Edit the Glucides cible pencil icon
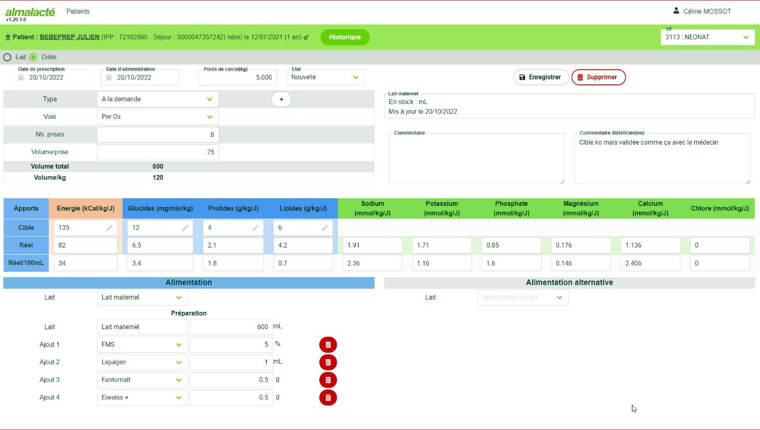The image size is (760, 430). [185, 228]
